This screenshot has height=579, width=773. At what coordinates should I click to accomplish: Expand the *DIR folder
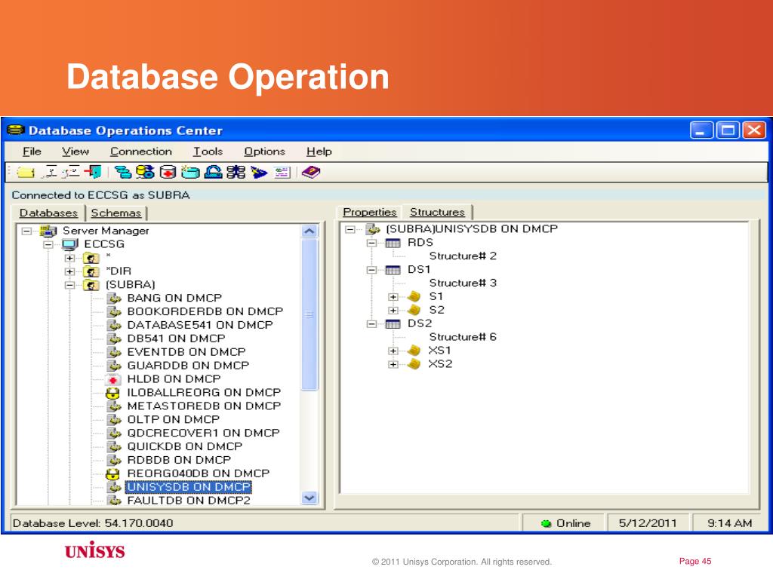[x=69, y=271]
